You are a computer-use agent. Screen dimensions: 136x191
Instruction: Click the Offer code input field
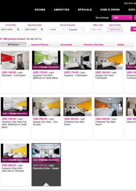coord(98,30)
